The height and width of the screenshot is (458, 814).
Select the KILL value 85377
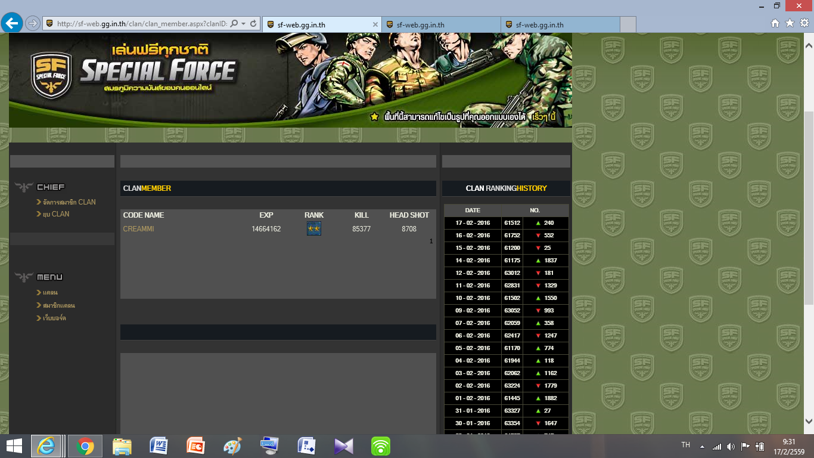(361, 229)
